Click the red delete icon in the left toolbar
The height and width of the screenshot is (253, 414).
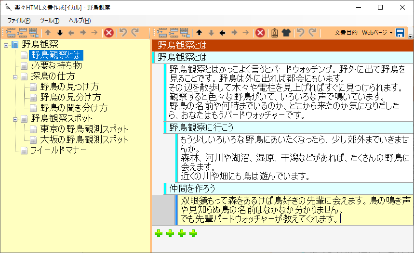(x=109, y=33)
